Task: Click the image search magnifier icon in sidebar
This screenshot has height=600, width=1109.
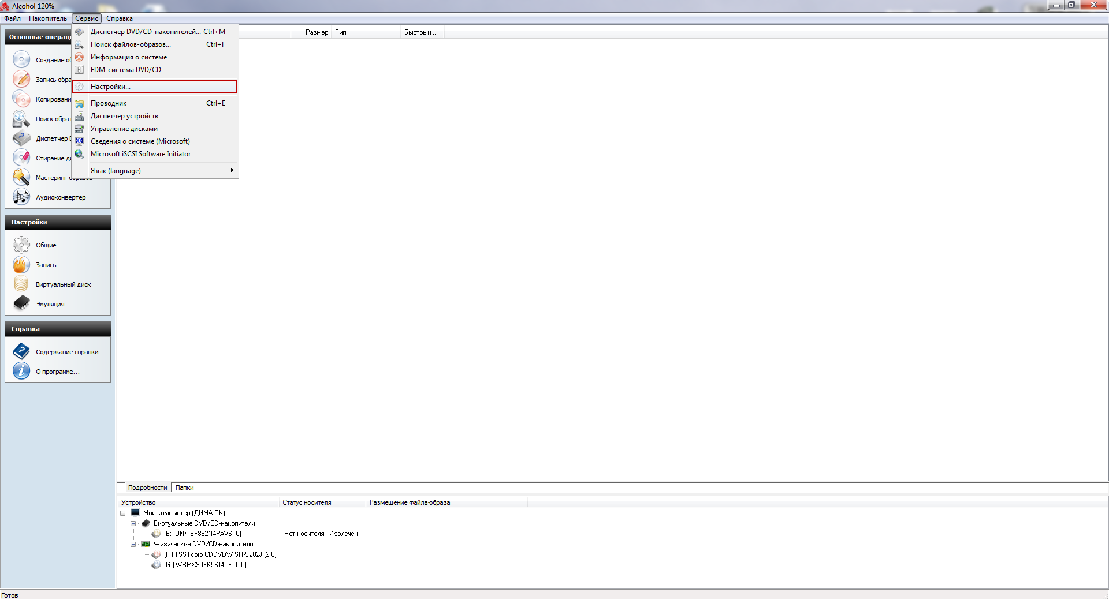Action: [x=21, y=118]
